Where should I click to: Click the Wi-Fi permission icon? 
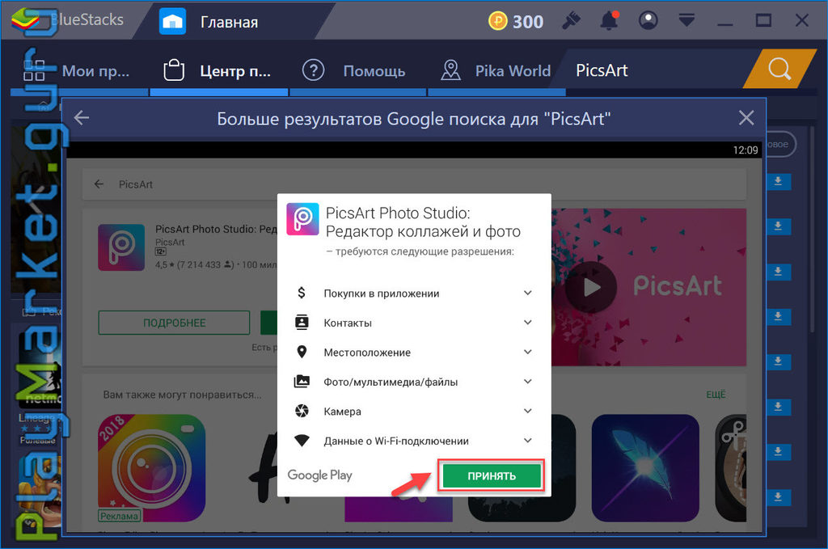tap(302, 441)
